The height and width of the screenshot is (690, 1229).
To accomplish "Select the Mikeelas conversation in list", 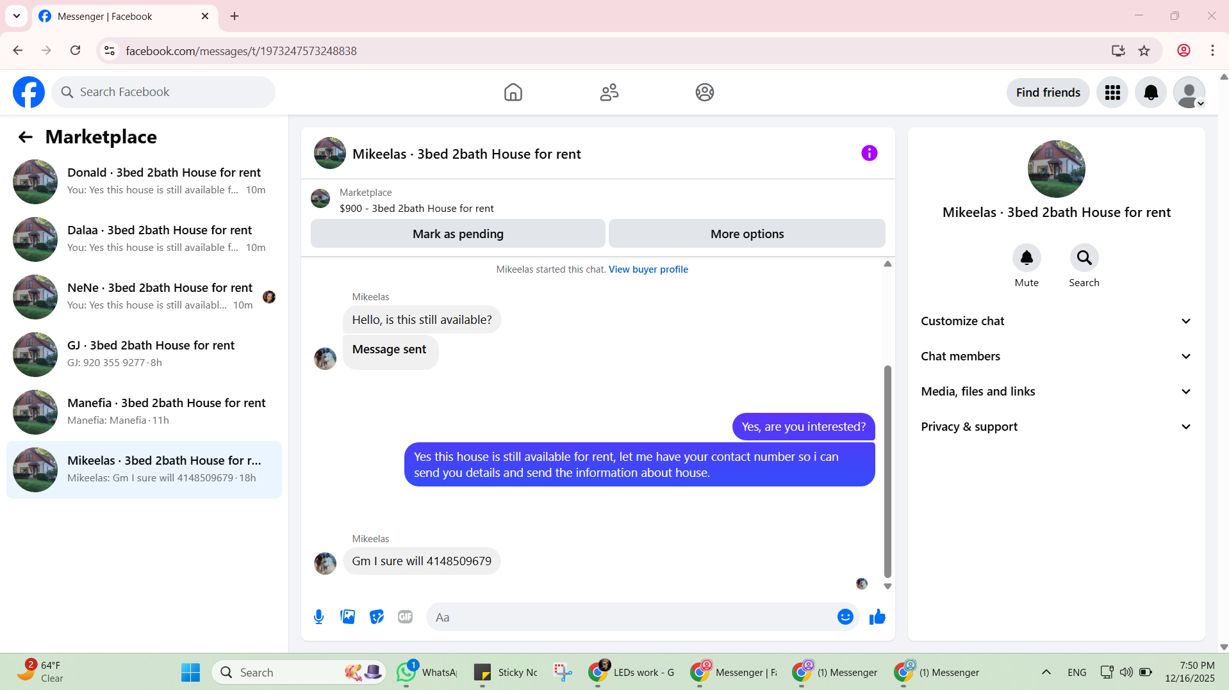I will [x=144, y=470].
